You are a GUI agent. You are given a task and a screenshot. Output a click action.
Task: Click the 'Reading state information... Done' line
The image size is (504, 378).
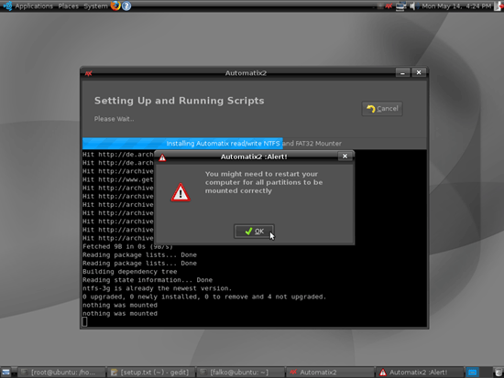[x=148, y=280]
